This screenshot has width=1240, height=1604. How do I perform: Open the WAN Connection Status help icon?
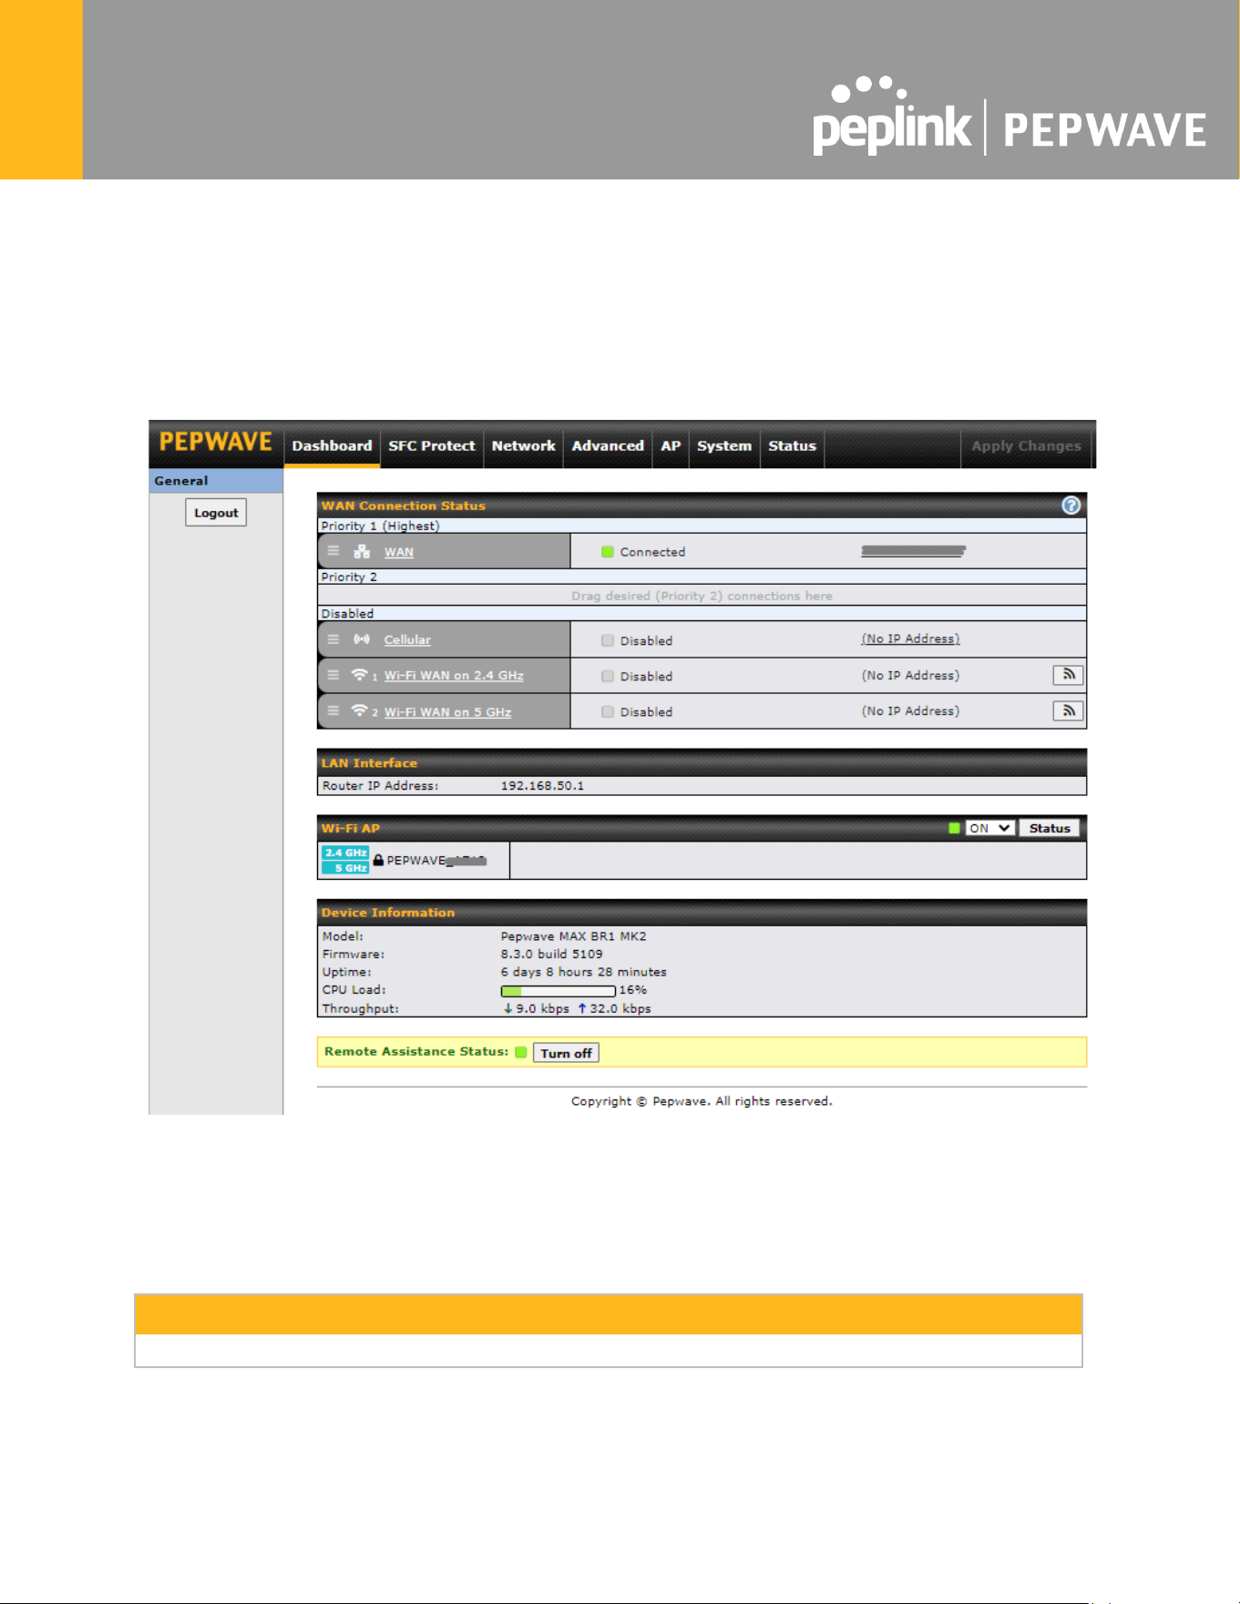(1071, 506)
